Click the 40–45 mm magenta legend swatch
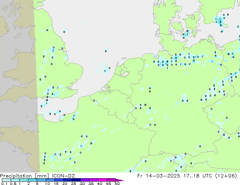Image resolution: width=240 pixels, height=185 pixels. point(103,180)
